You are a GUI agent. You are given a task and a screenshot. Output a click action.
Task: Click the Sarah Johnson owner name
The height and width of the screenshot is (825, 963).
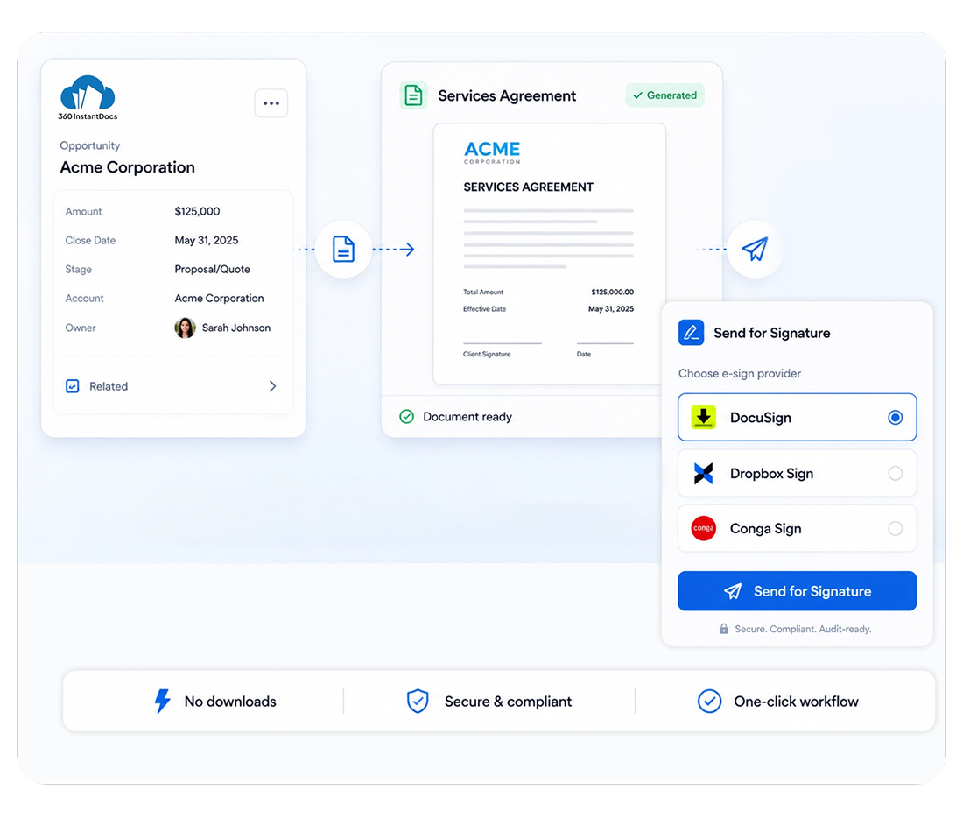coord(236,328)
